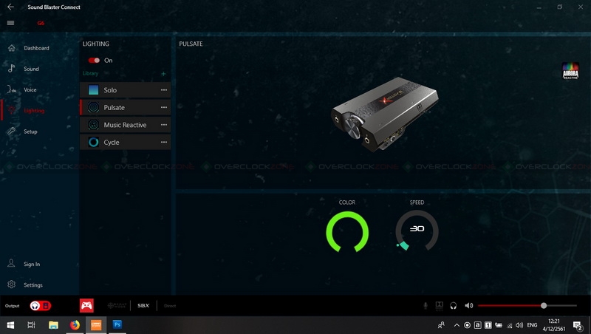The image size is (591, 334).
Task: Click the Cycle preset ring icon
Action: pyautogui.click(x=93, y=142)
